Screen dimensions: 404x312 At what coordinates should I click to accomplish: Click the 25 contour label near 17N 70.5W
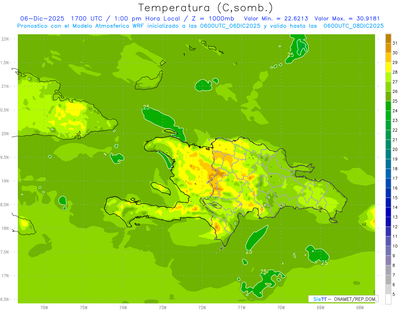264,272
